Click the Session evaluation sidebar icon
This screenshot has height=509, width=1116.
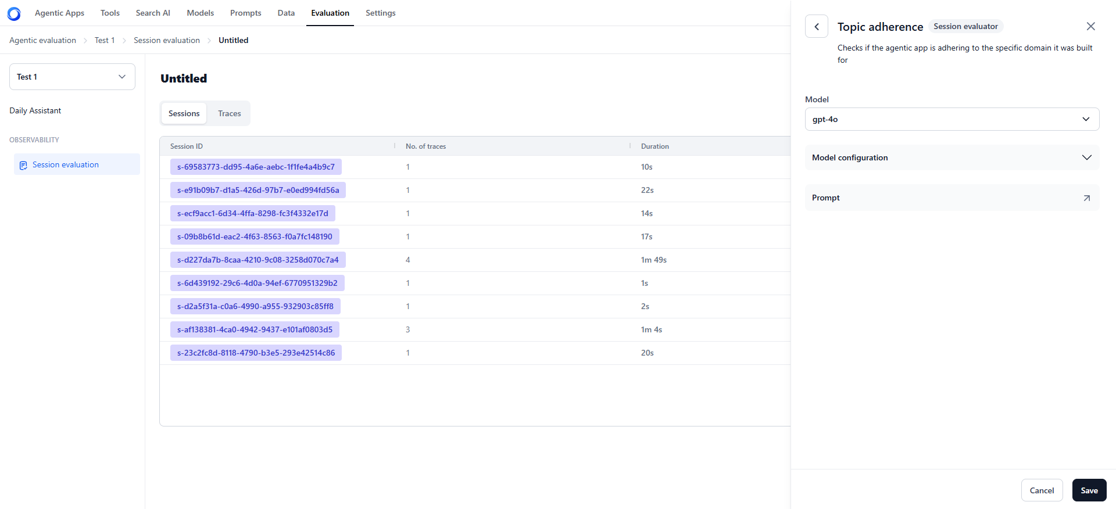pyautogui.click(x=23, y=166)
